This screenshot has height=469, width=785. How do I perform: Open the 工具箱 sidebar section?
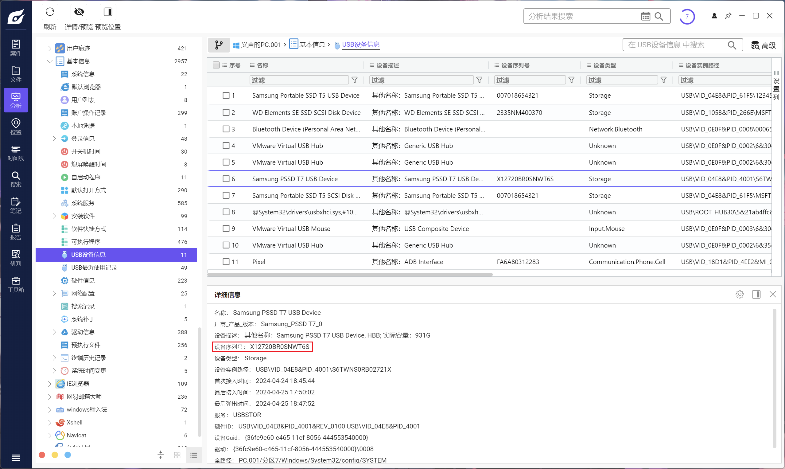coord(16,284)
